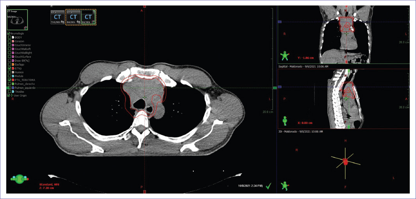Select the CT series dated 7/15/2021
416x199 pixels.
[57, 18]
